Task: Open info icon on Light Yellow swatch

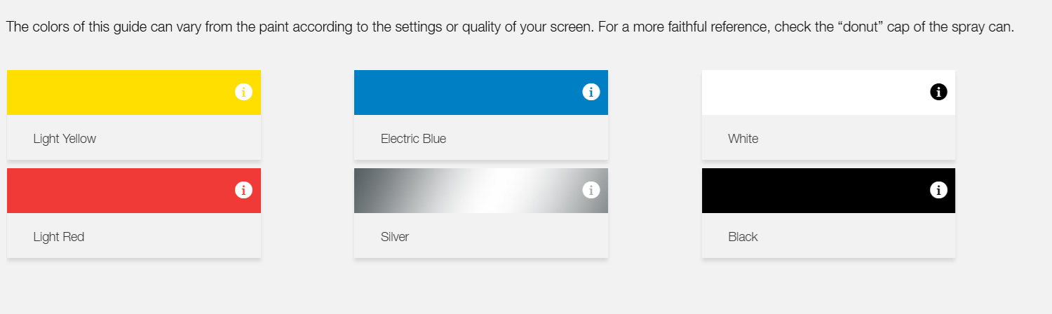Action: pos(243,92)
